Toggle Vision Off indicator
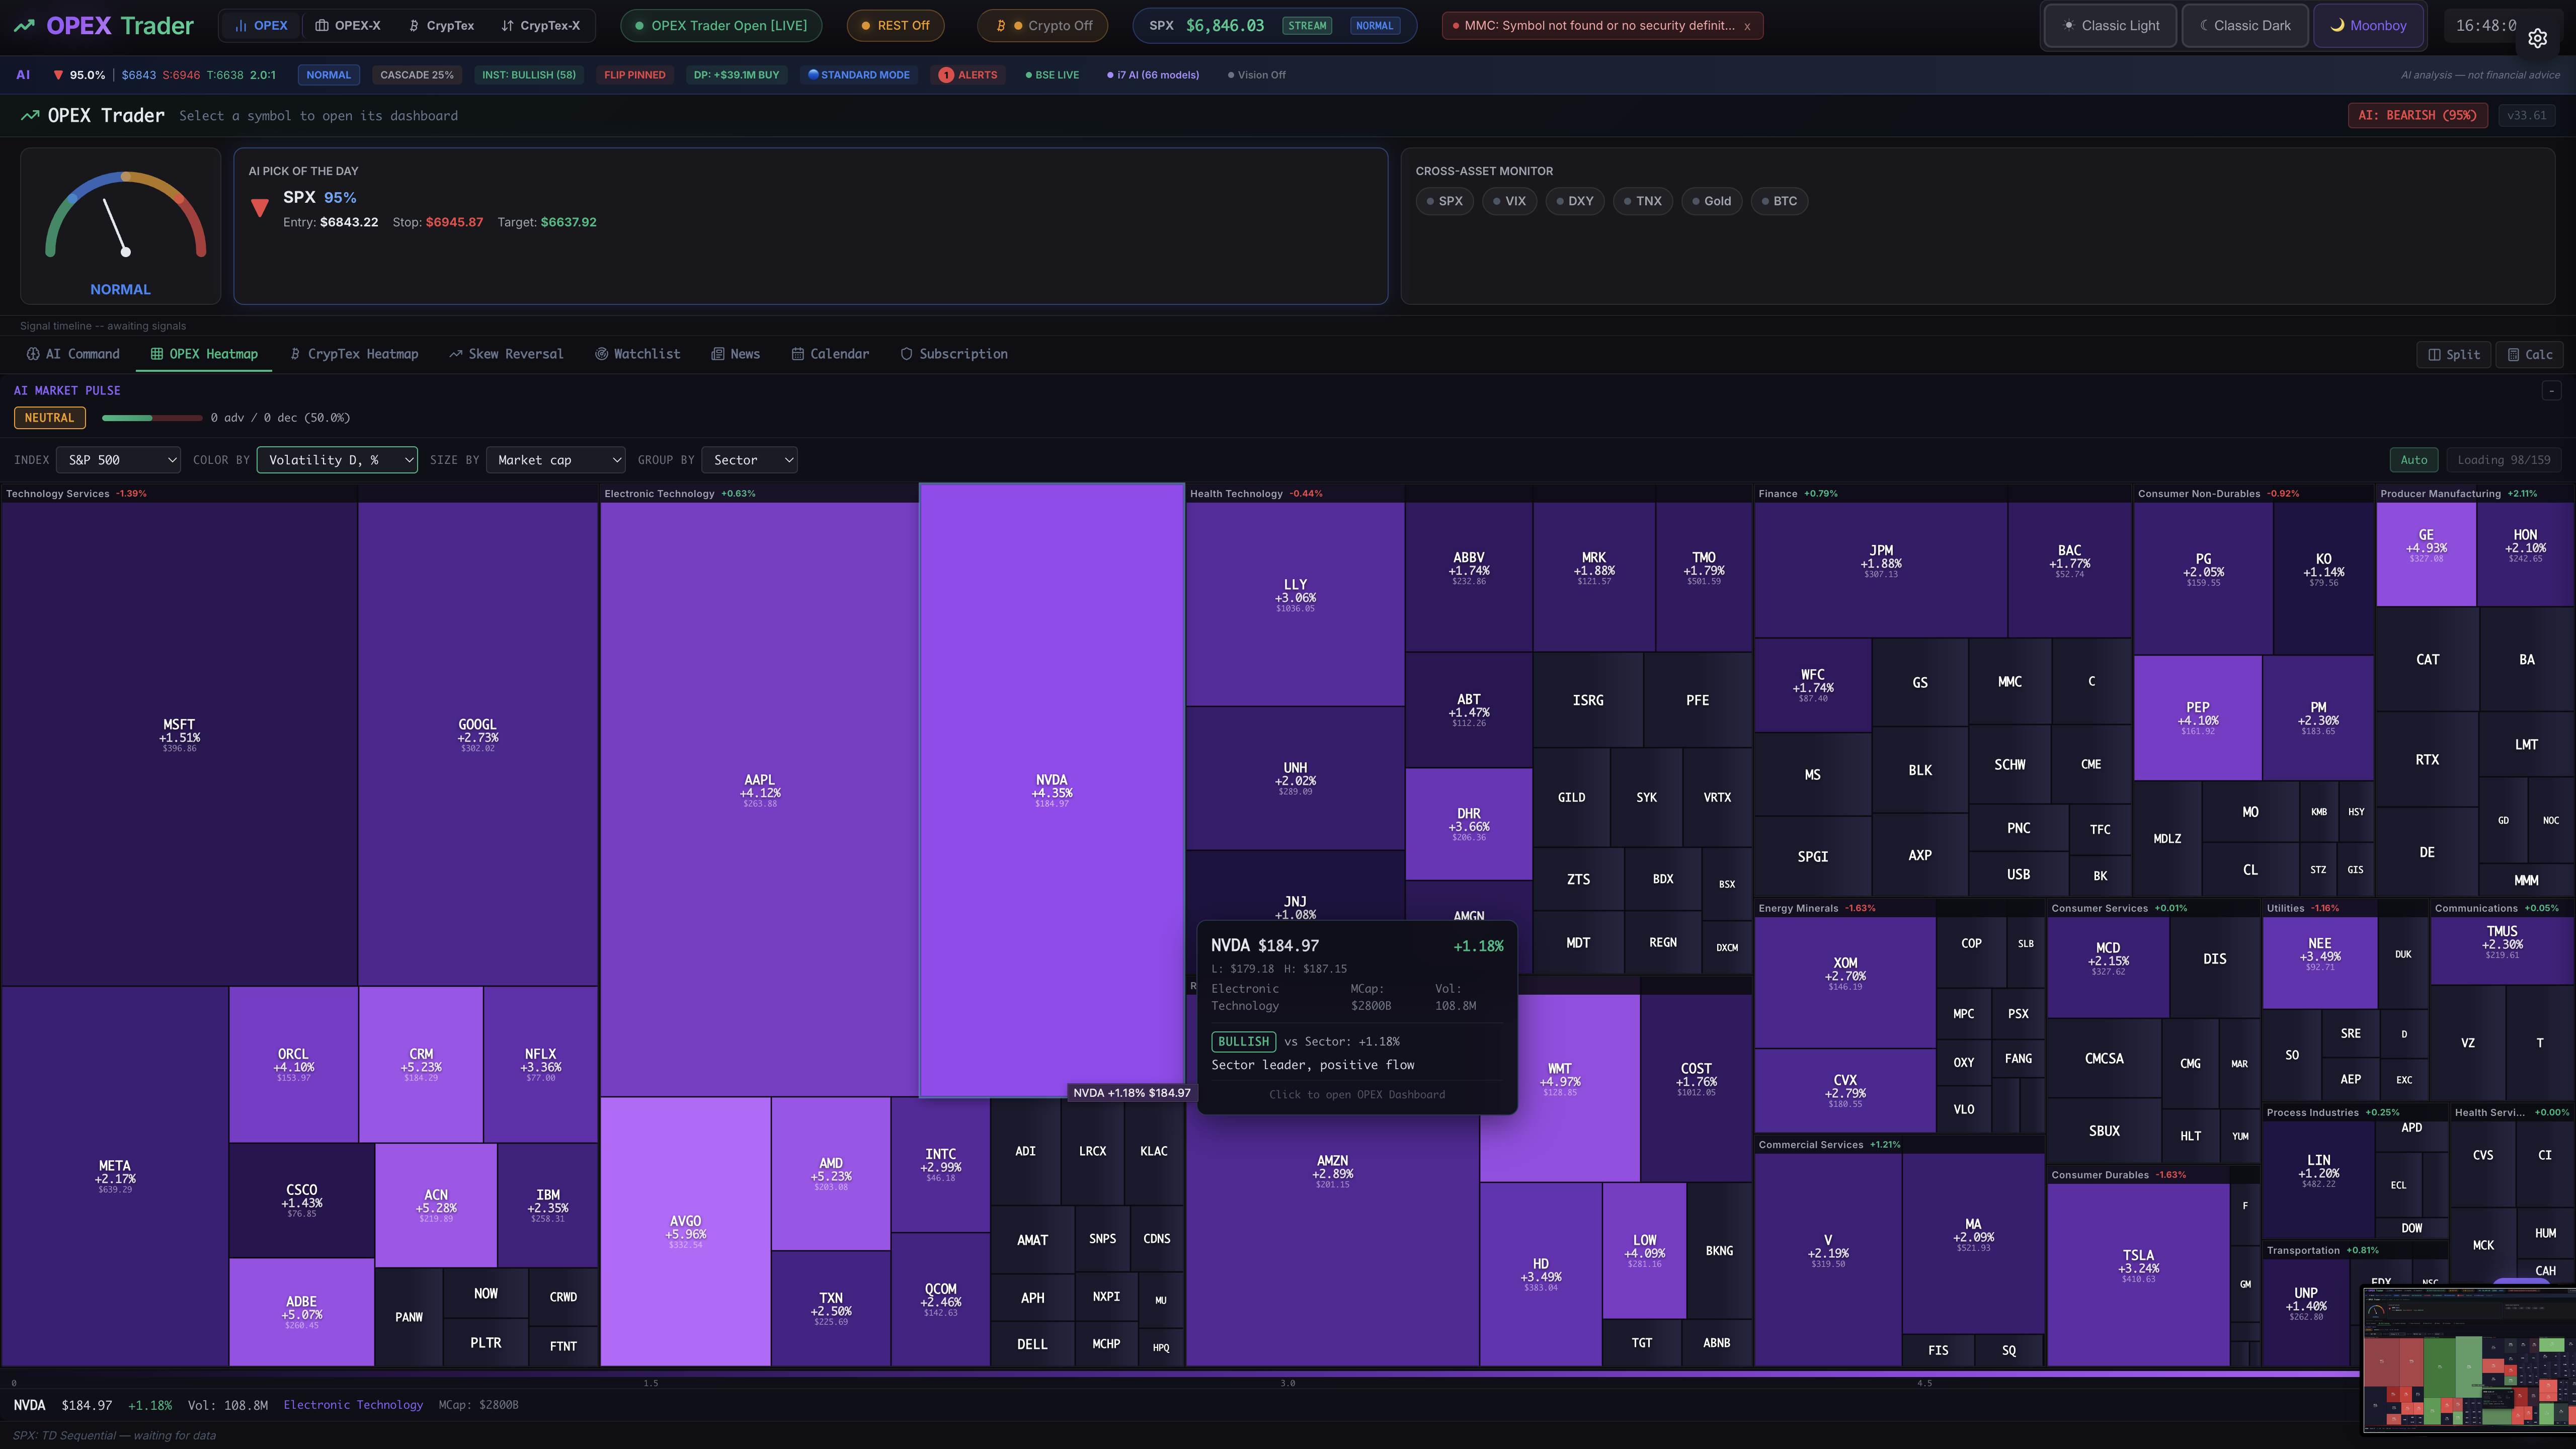Image resolution: width=2576 pixels, height=1449 pixels. (x=1256, y=75)
